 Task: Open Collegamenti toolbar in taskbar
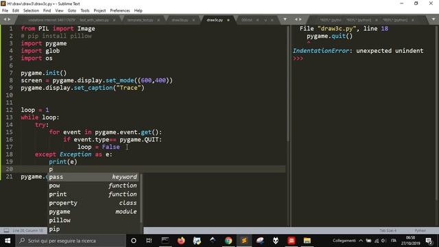(x=344, y=241)
